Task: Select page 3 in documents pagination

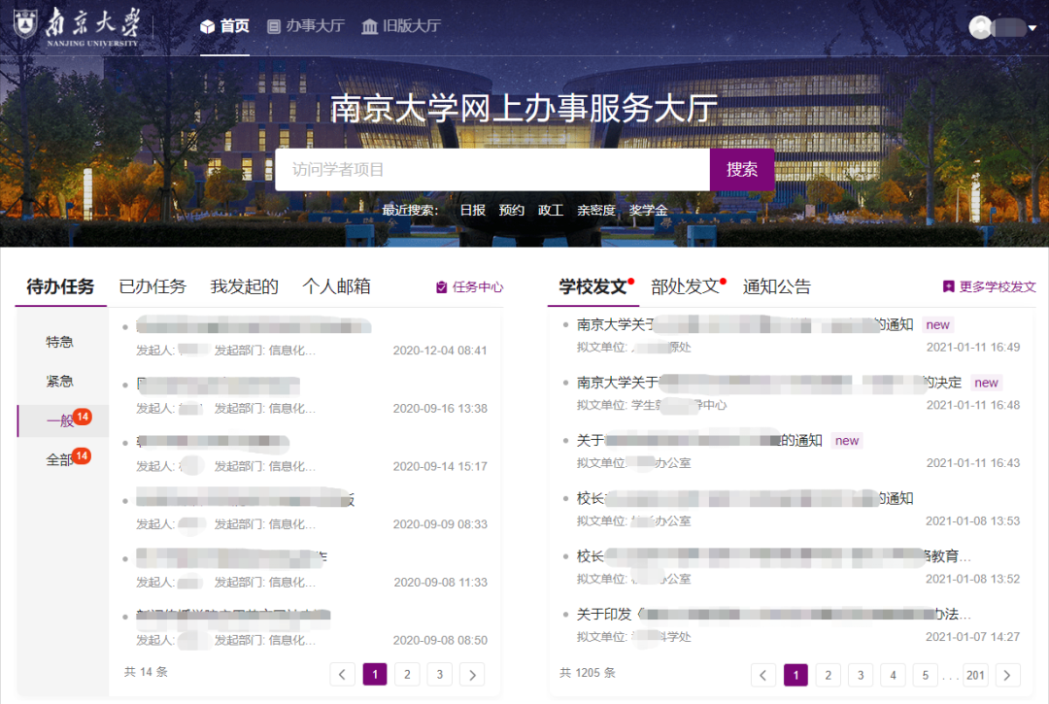Action: click(861, 675)
